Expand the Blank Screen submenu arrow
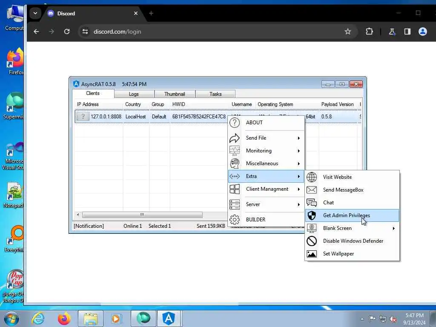This screenshot has height=327, width=436. coord(394,229)
